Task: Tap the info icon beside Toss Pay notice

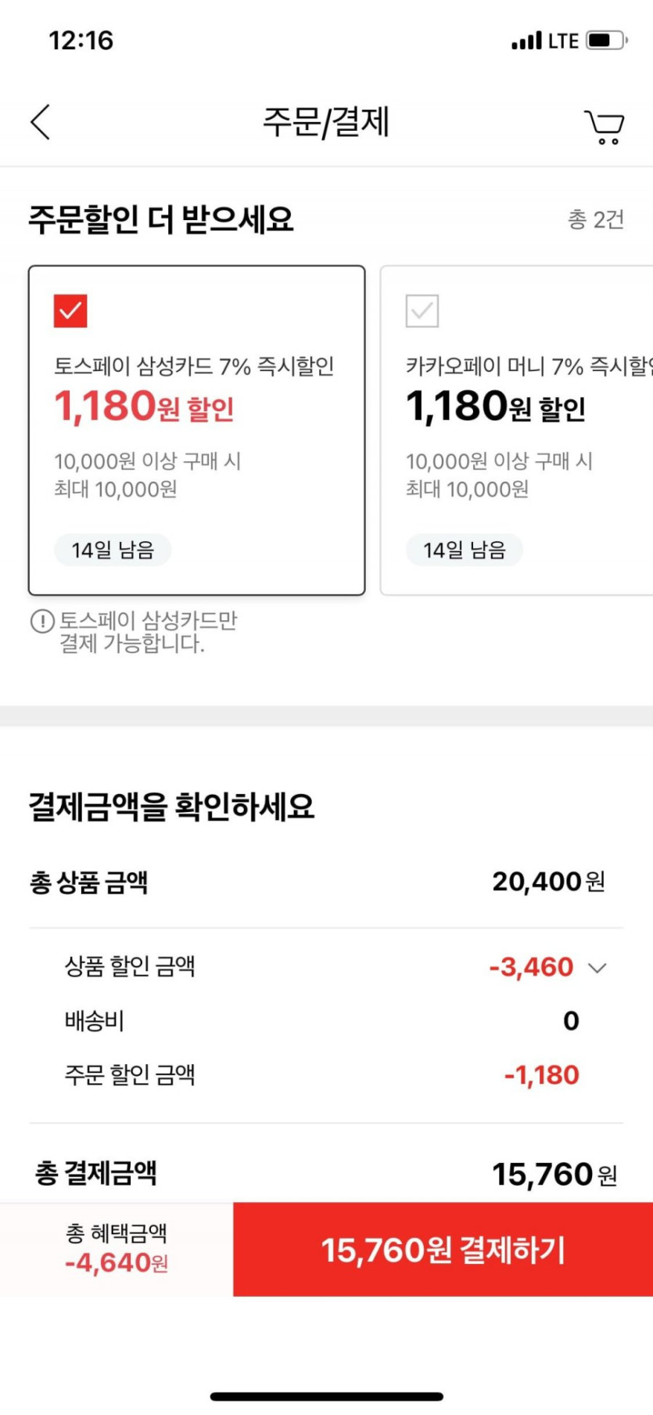Action: tap(41, 622)
